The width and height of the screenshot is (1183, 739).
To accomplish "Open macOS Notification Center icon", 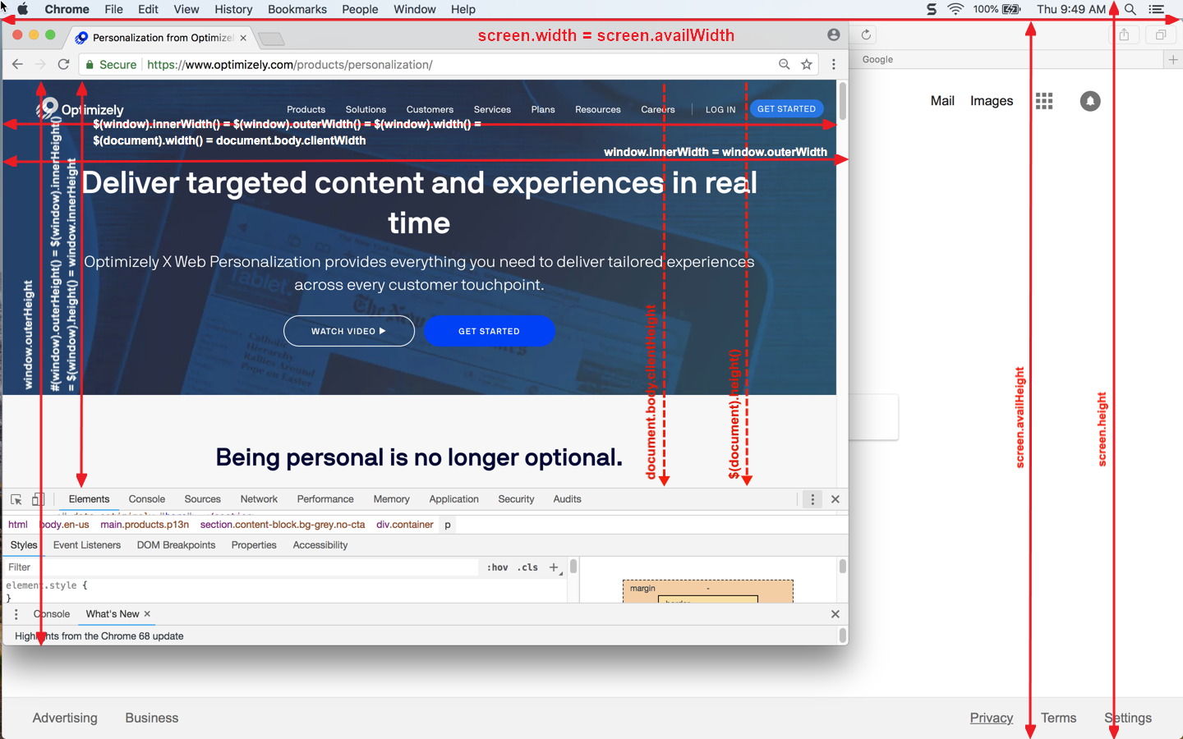I will [x=1157, y=9].
